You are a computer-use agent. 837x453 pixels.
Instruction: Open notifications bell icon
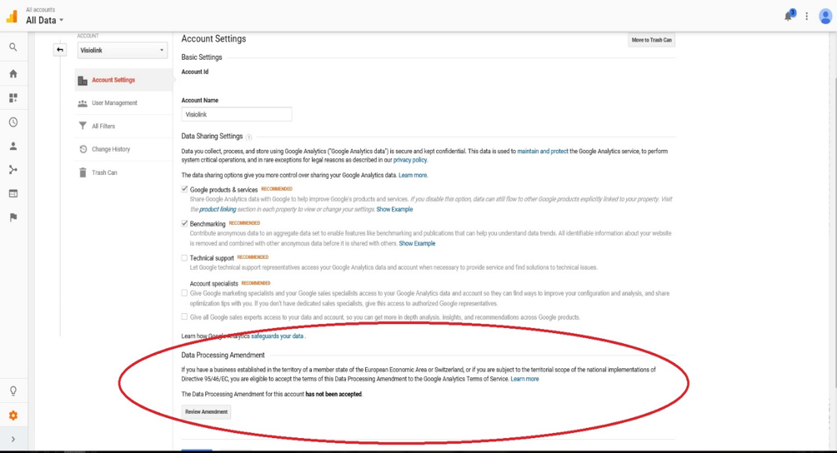[x=789, y=16]
